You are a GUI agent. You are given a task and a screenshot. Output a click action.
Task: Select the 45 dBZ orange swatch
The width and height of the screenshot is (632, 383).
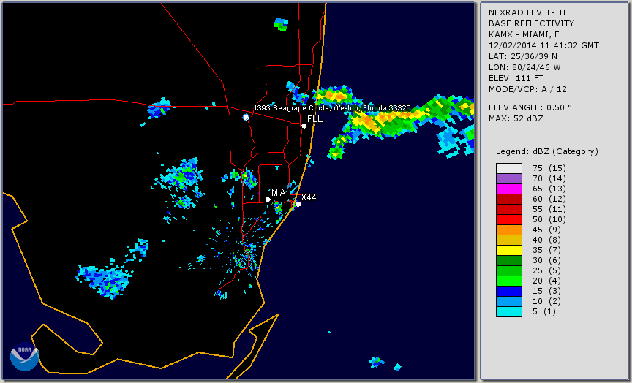click(509, 230)
